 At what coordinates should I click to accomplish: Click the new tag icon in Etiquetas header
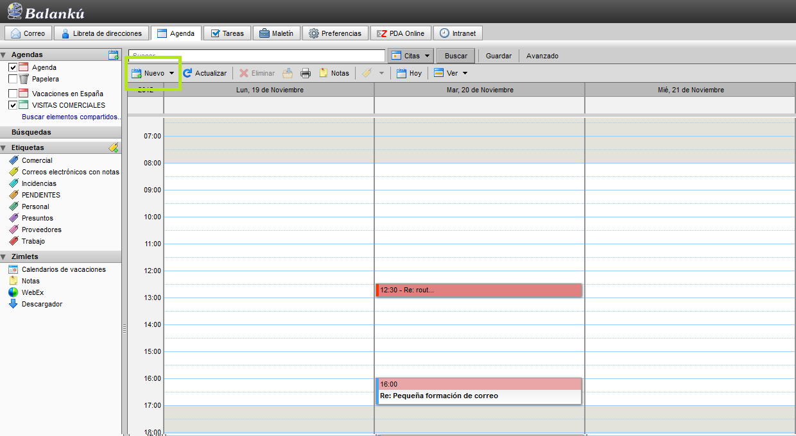pyautogui.click(x=114, y=147)
